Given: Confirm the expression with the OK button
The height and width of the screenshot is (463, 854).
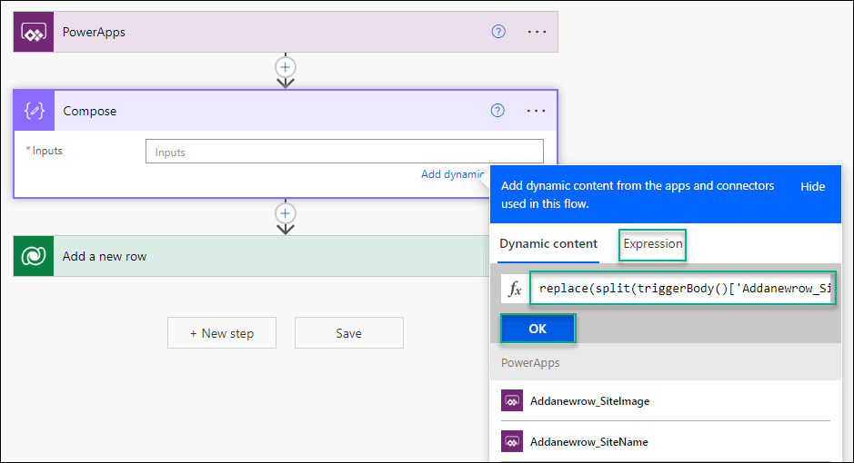Looking at the screenshot, I should pos(538,329).
